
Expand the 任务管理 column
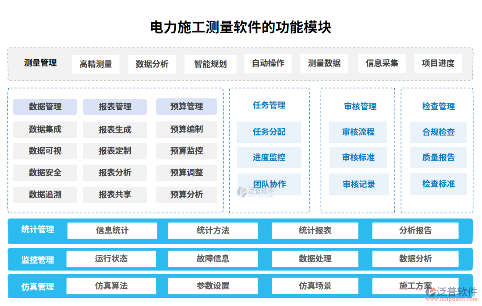(269, 105)
